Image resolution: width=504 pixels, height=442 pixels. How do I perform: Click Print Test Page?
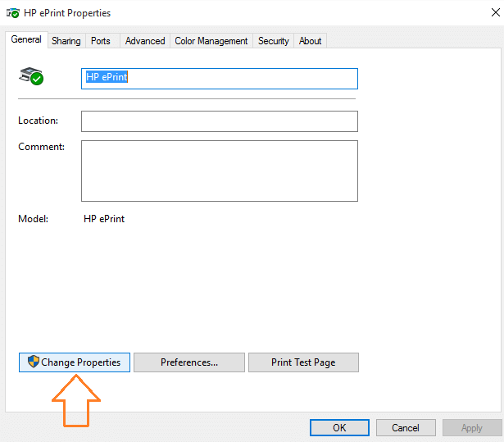303,362
